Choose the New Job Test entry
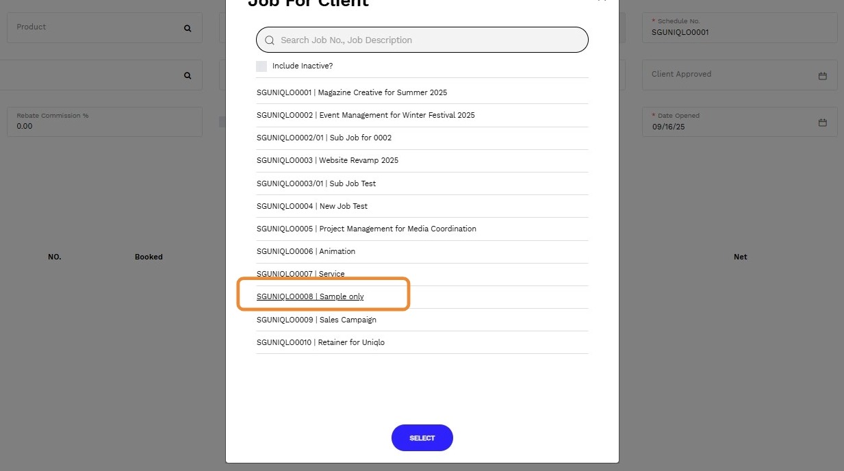The width and height of the screenshot is (844, 471). 312,206
